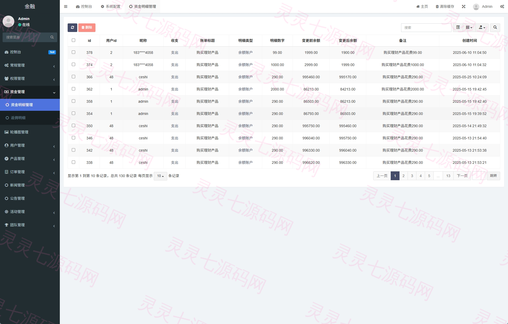Tick the select-all header checkbox

tap(73, 40)
